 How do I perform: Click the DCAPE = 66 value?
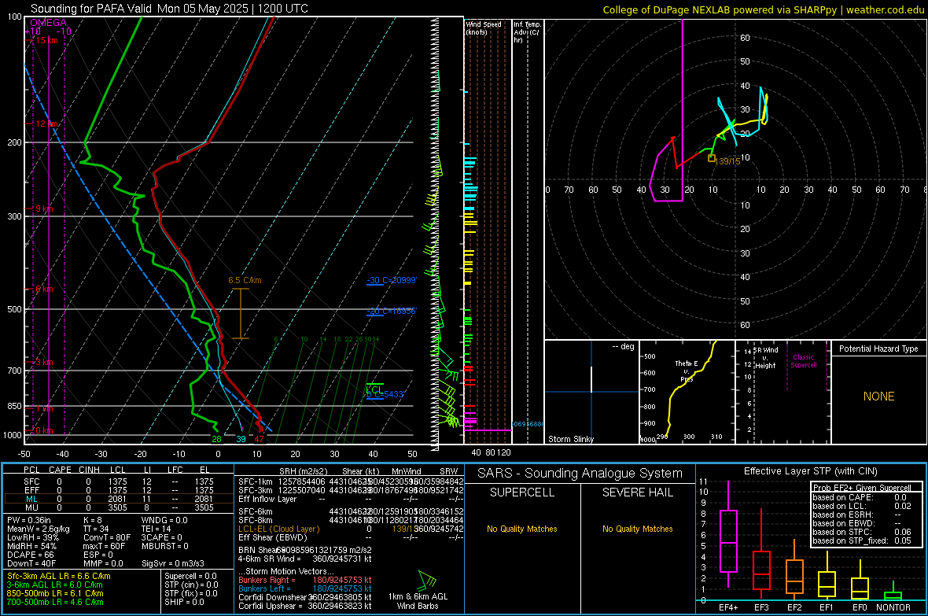pos(31,555)
